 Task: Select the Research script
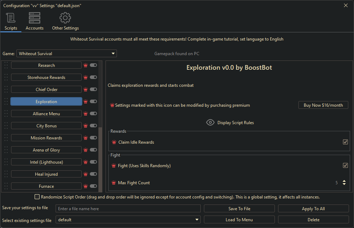tap(46, 65)
